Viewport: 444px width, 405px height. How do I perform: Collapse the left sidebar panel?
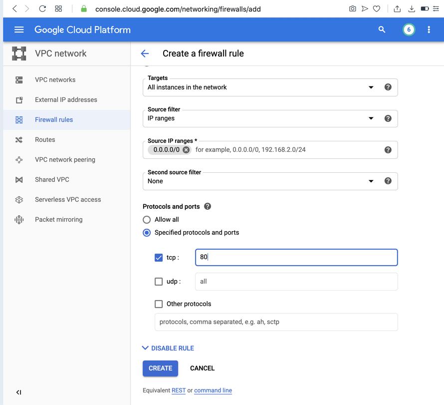18,392
